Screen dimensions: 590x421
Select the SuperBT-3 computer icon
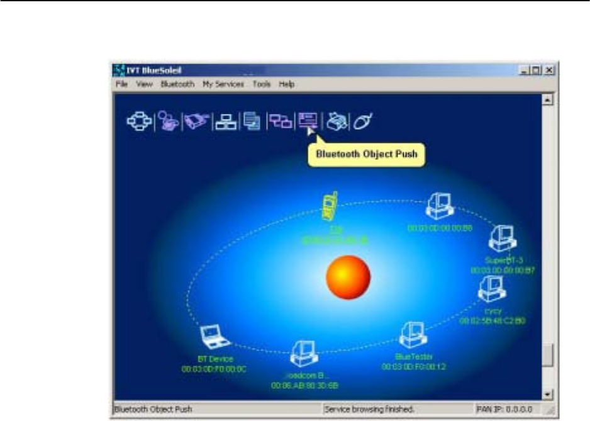point(503,239)
